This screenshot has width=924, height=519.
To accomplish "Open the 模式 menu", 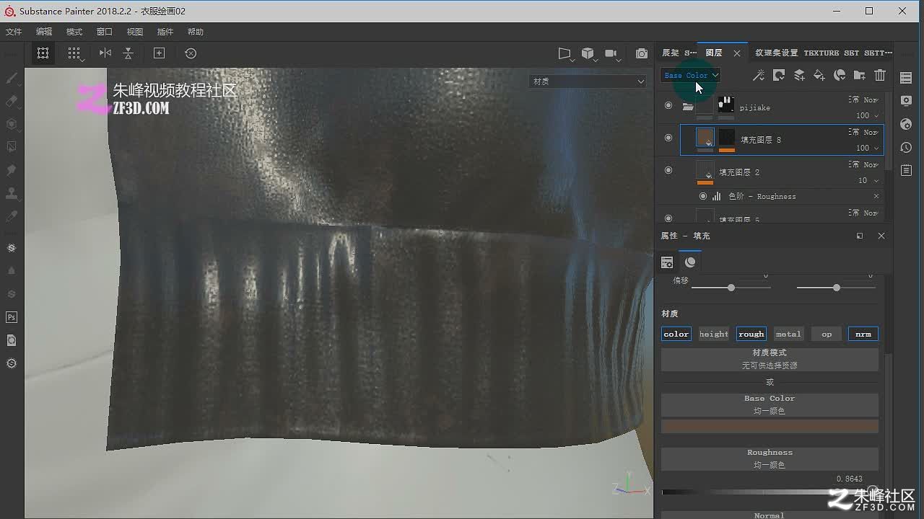I will pyautogui.click(x=74, y=32).
